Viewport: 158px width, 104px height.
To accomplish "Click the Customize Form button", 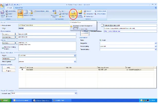I will tap(73, 14).
